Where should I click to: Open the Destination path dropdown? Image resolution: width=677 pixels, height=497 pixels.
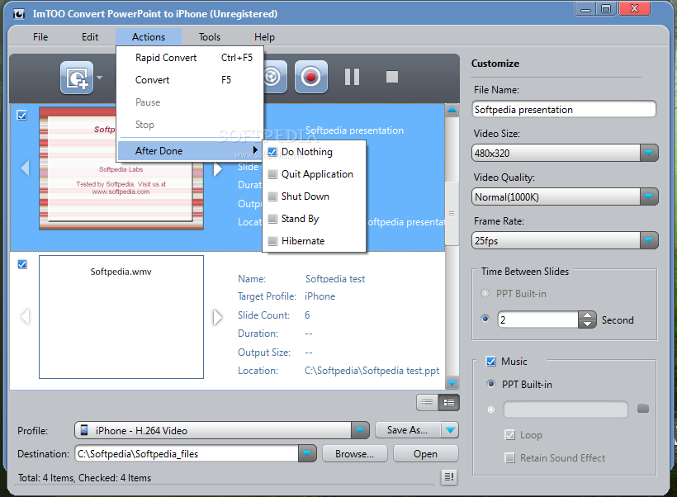[307, 453]
